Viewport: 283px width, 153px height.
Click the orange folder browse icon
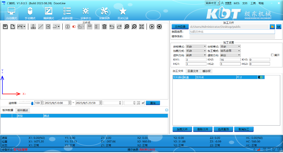click(x=272, y=27)
